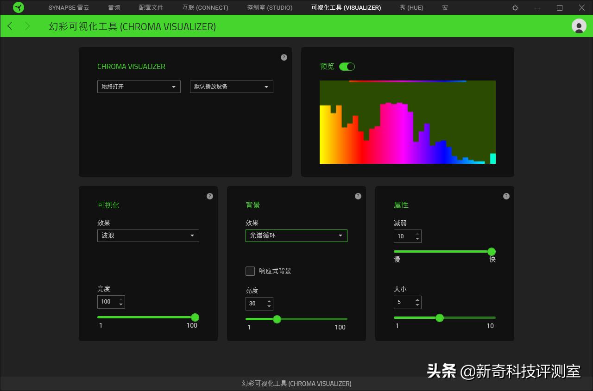This screenshot has height=391, width=593.
Task: Open Synapse settings via the gear icon
Action: click(x=515, y=7)
